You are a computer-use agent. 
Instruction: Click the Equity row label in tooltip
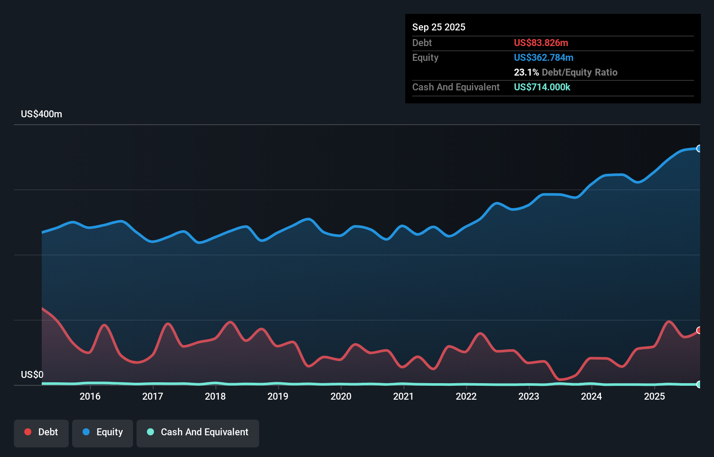425,57
